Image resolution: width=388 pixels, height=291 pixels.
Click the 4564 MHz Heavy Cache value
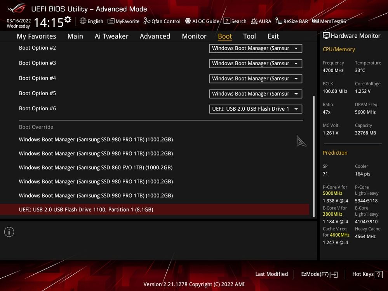point(365,236)
